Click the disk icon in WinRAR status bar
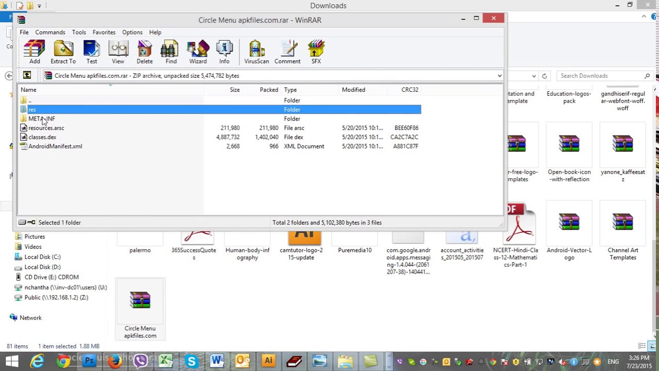 22,223
